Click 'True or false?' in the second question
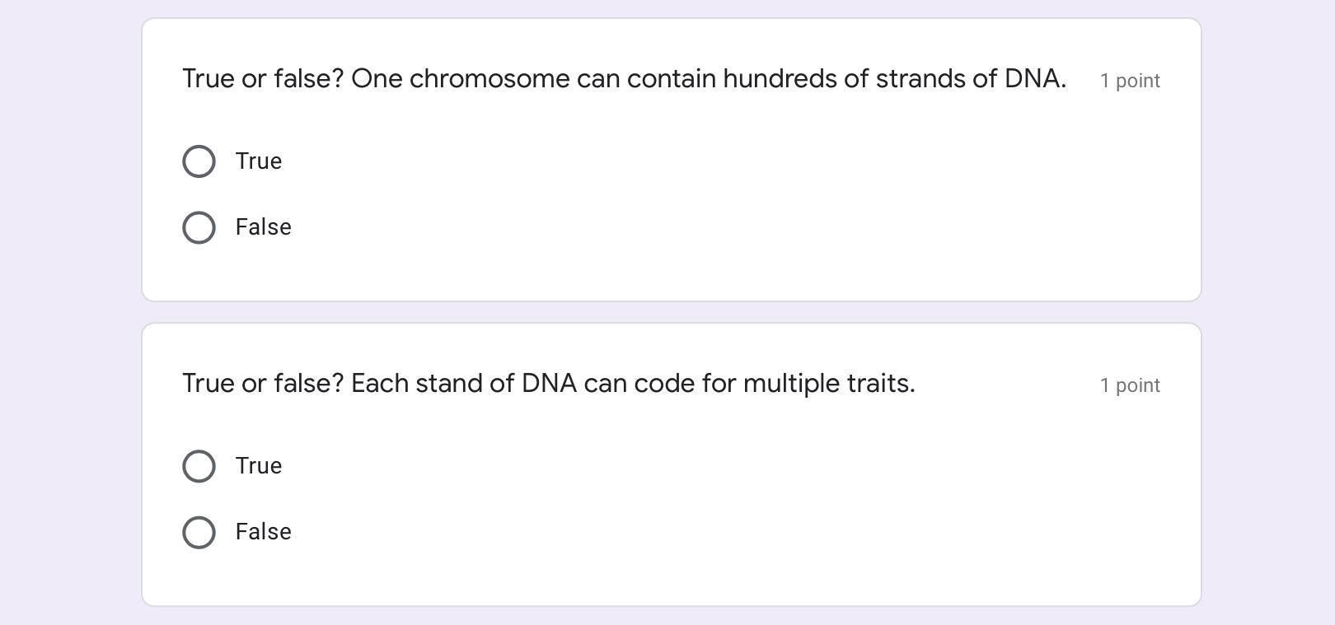Screen dimensions: 1335x625 (262, 384)
